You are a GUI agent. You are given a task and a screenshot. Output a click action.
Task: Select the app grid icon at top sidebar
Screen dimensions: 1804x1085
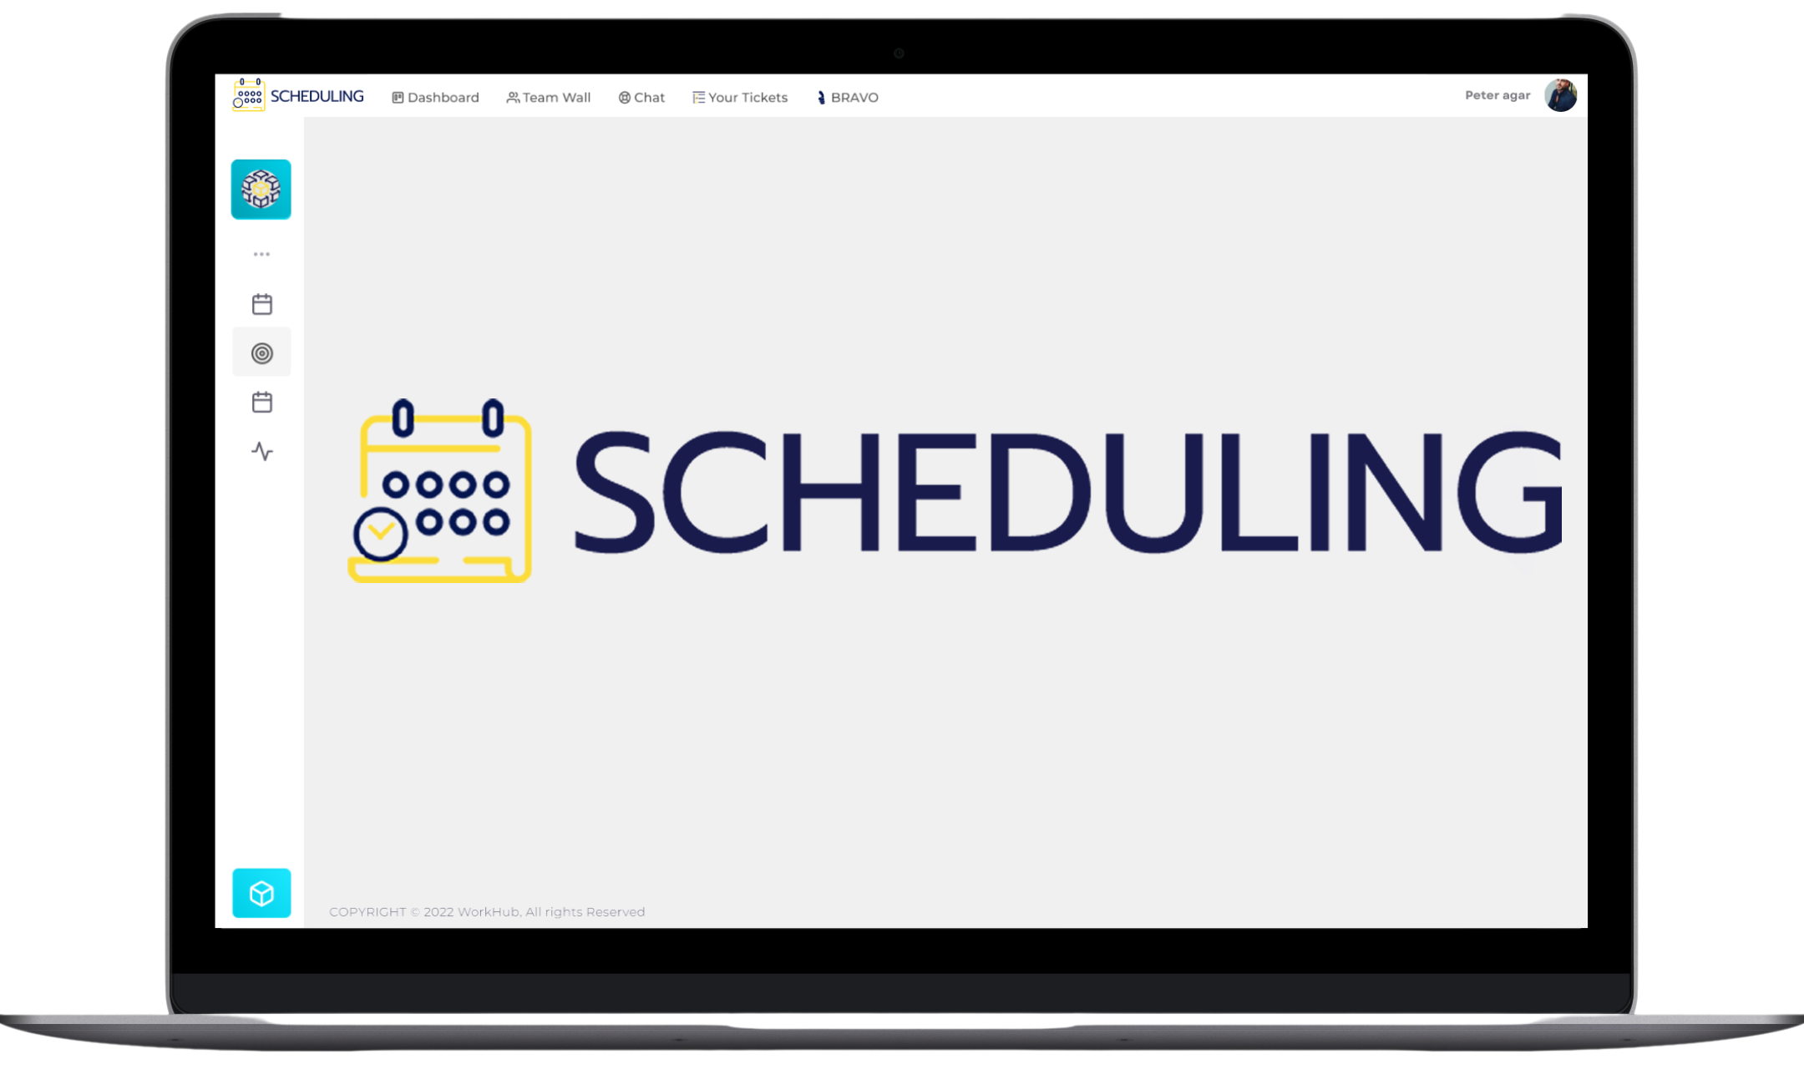(x=261, y=188)
